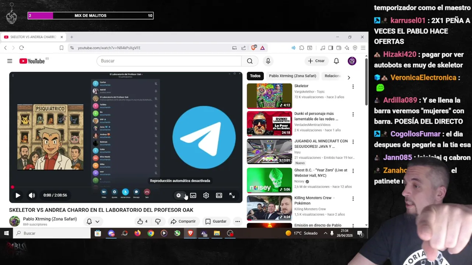Reload the page in Brave
This screenshot has height=265, width=472.
[x=21, y=48]
